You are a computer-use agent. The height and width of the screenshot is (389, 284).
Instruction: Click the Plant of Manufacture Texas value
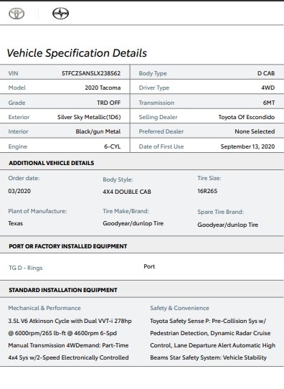pyautogui.click(x=15, y=223)
